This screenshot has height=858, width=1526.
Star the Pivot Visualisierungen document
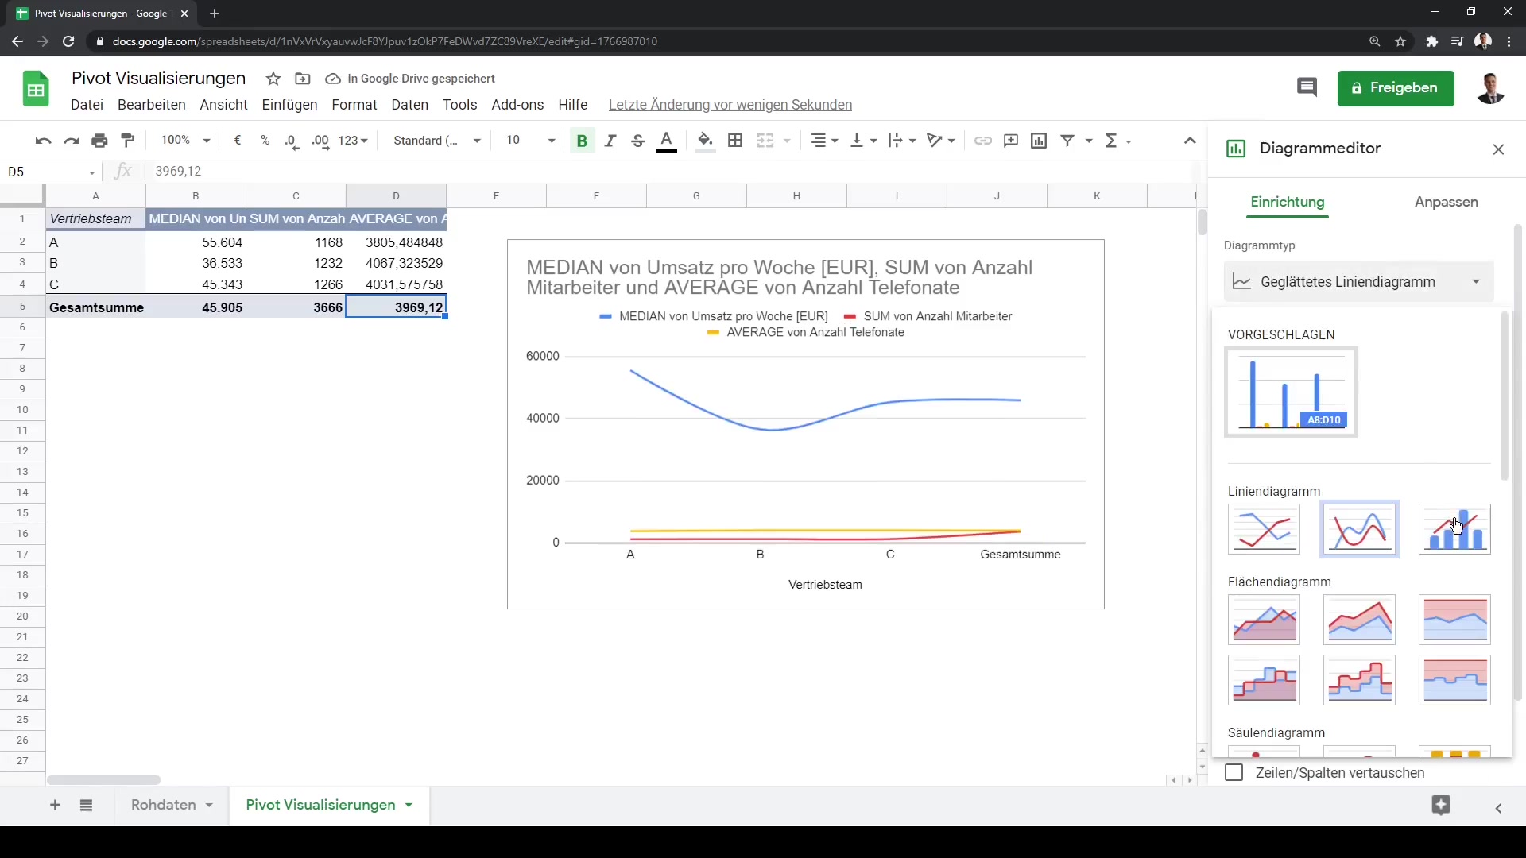(x=273, y=79)
